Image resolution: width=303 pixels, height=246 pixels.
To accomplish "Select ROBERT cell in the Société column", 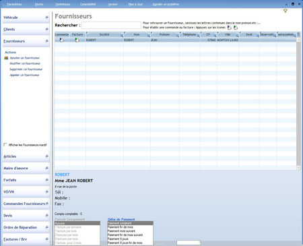I will pos(104,40).
